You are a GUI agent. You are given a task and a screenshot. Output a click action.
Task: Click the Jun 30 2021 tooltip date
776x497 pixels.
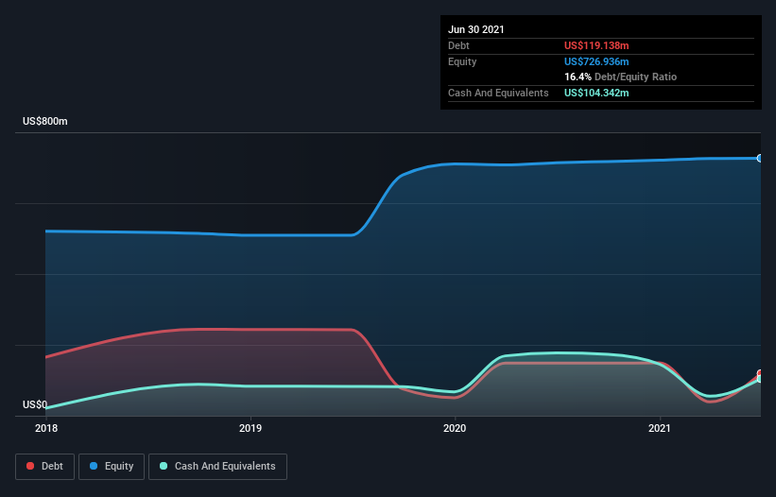[x=476, y=29]
